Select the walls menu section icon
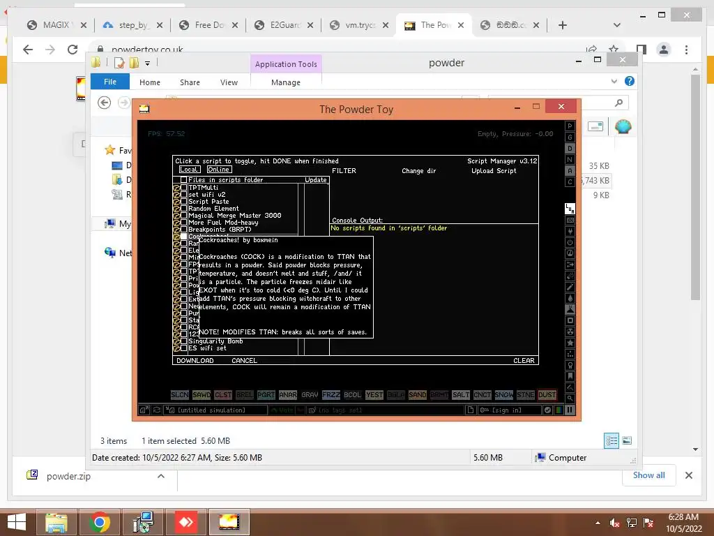 (570, 220)
